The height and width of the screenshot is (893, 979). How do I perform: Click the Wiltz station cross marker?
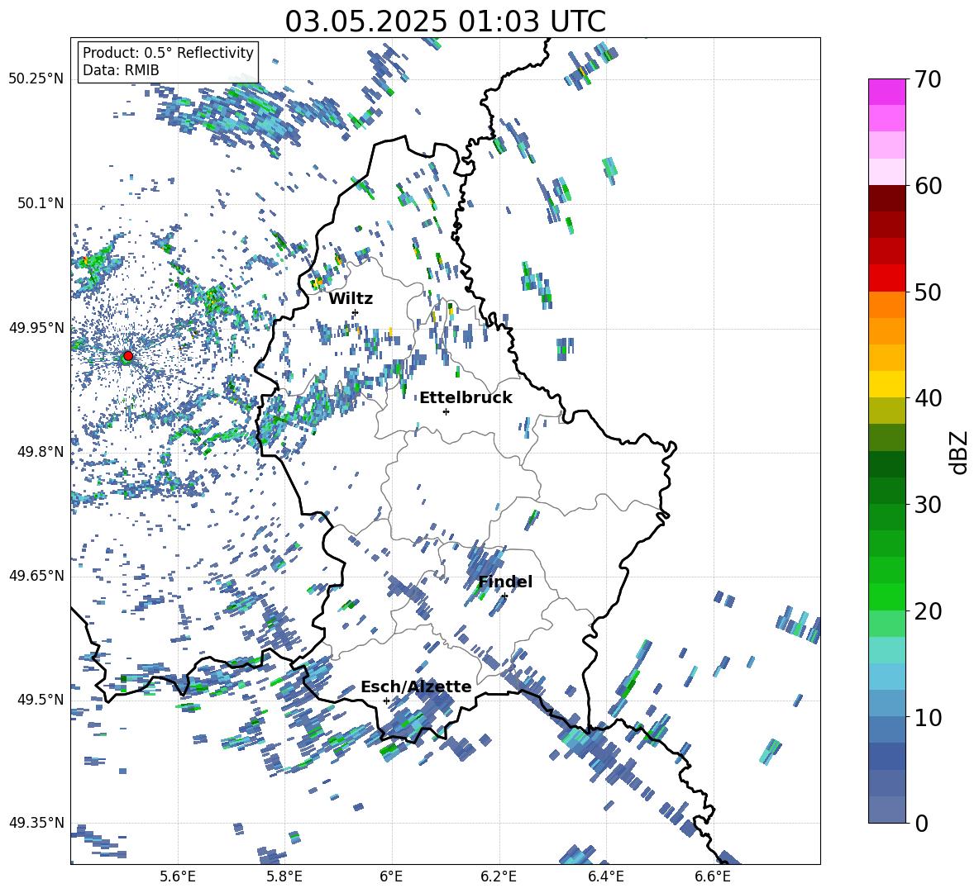click(x=356, y=312)
